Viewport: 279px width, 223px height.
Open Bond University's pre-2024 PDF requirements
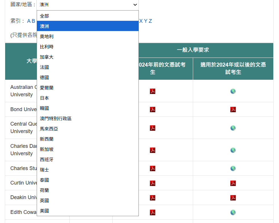coord(152,109)
